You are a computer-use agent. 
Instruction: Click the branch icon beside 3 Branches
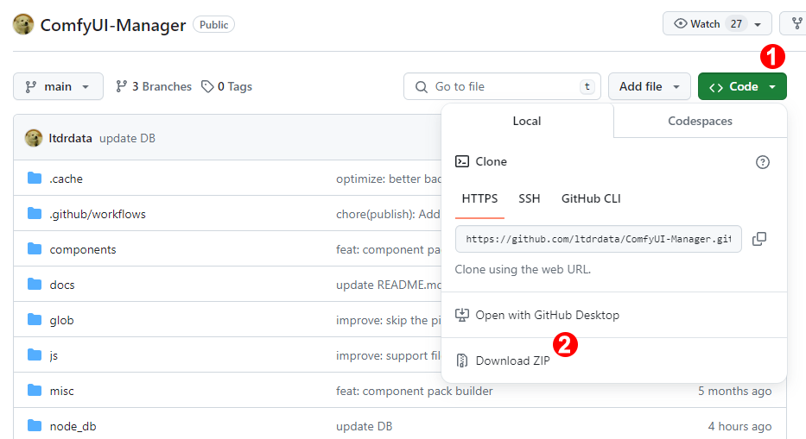pos(121,86)
